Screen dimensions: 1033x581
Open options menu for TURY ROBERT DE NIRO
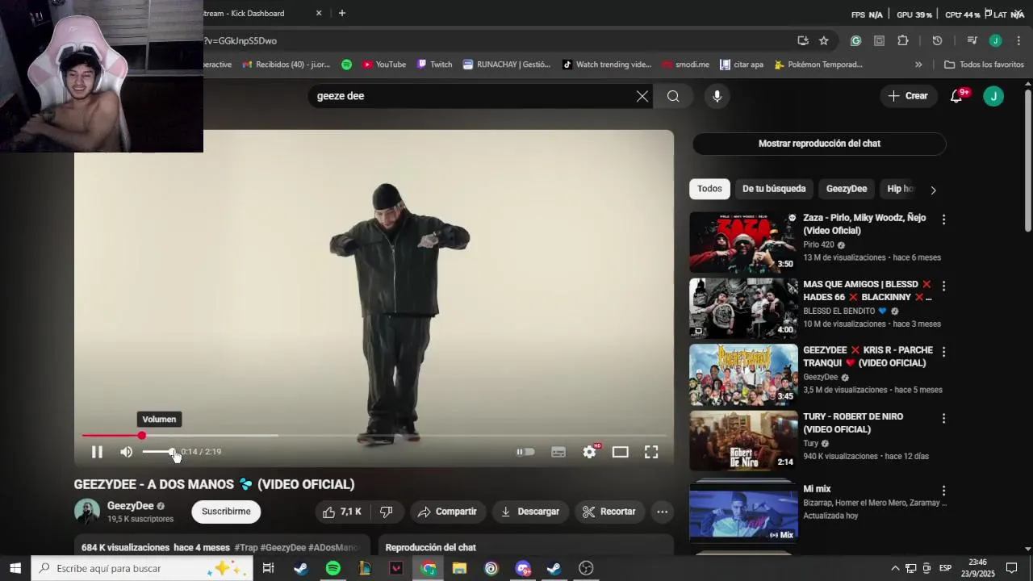tap(943, 418)
